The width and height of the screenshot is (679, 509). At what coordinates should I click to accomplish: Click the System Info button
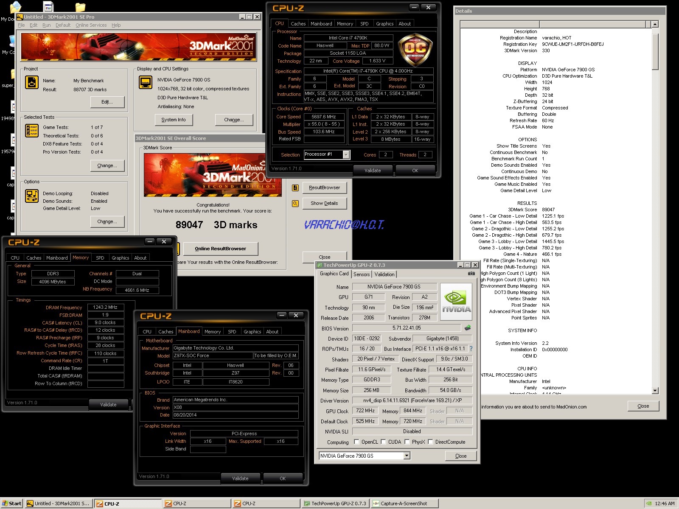(174, 120)
